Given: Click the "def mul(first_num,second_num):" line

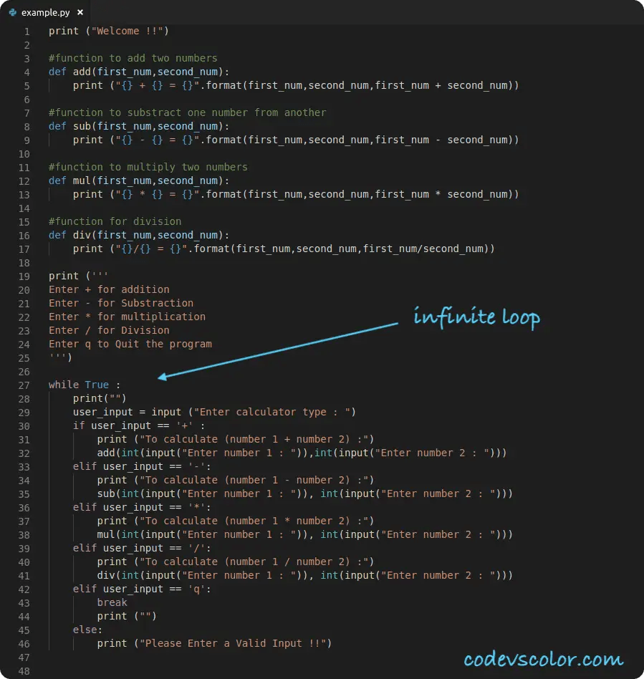Looking at the screenshot, I should click(x=138, y=180).
